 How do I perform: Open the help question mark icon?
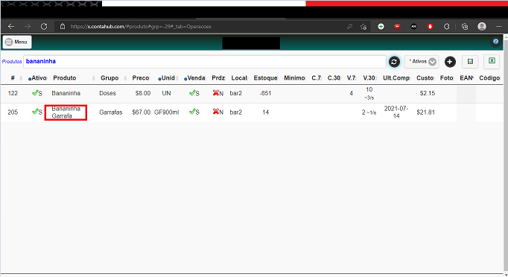[495, 42]
